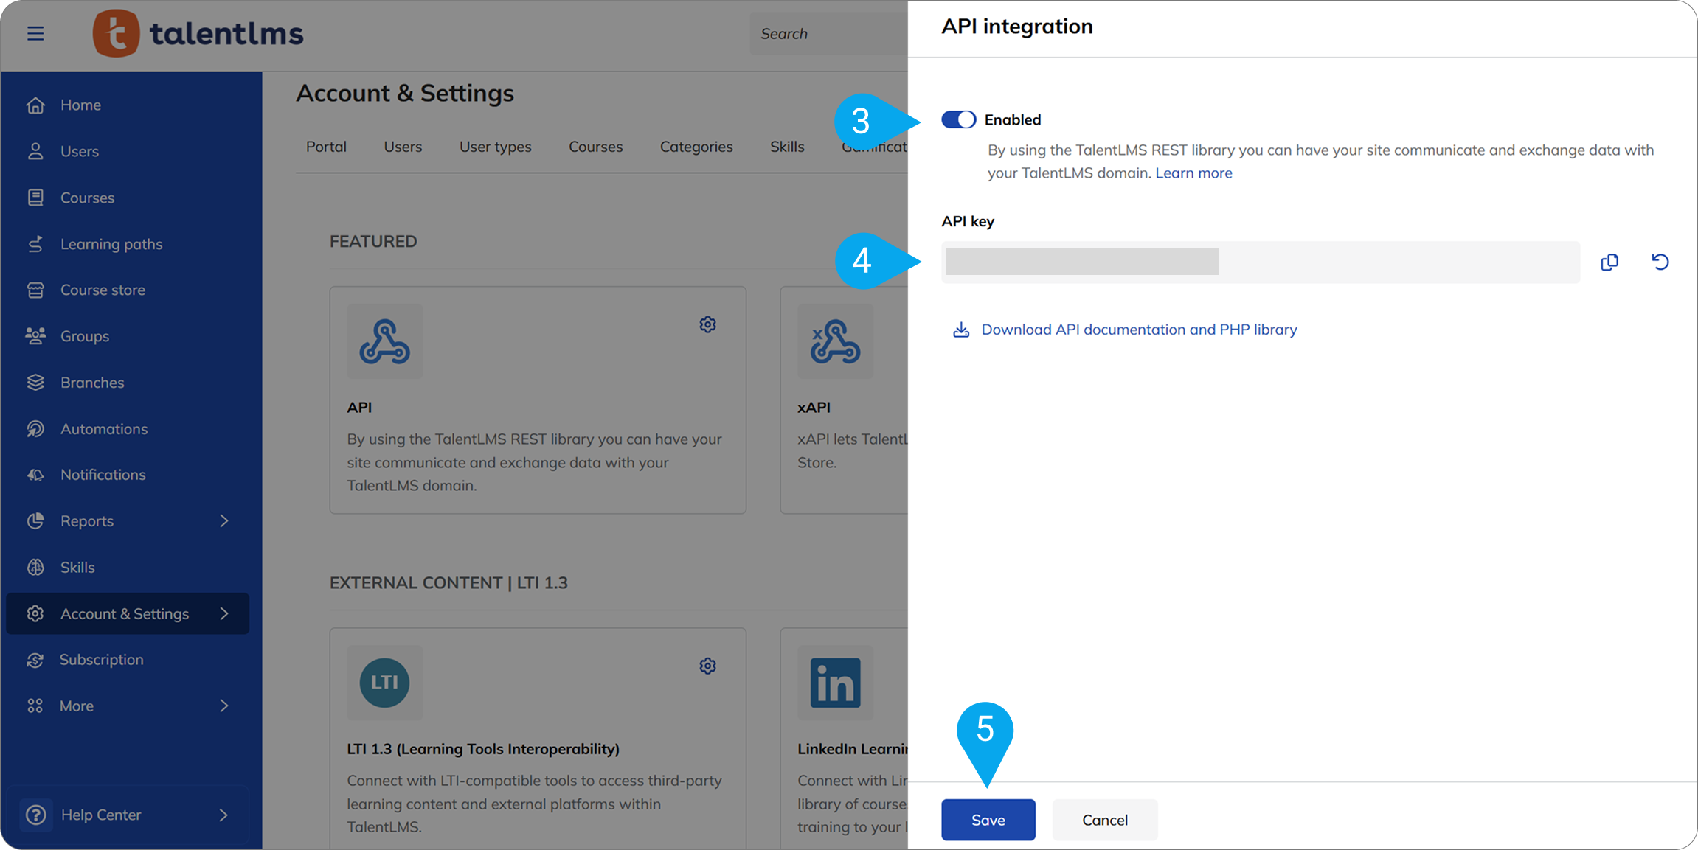Image resolution: width=1698 pixels, height=850 pixels.
Task: Click the LinkedIn Learning icon
Action: pos(835,683)
